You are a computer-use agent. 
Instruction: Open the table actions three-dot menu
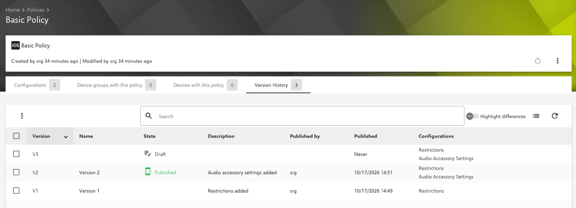pos(22,116)
